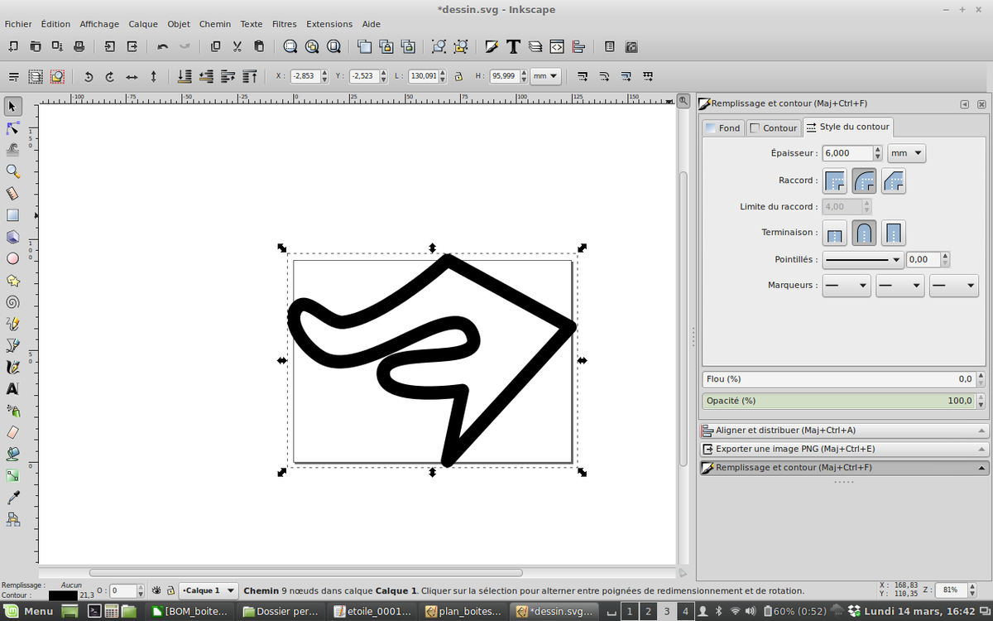Flip selection horizontally from toolbar
The image size is (993, 621).
coord(132,76)
